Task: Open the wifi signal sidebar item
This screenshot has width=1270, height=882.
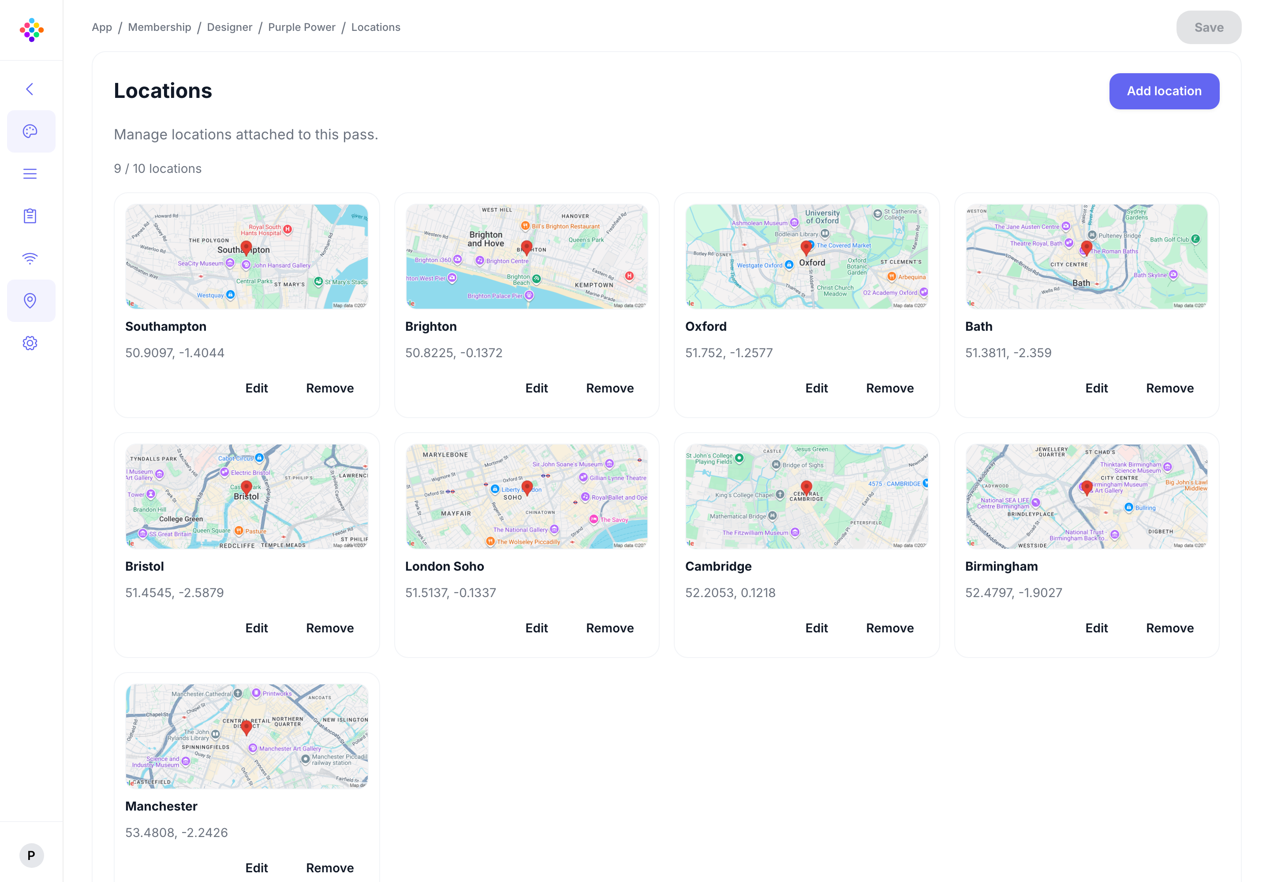Action: point(30,258)
